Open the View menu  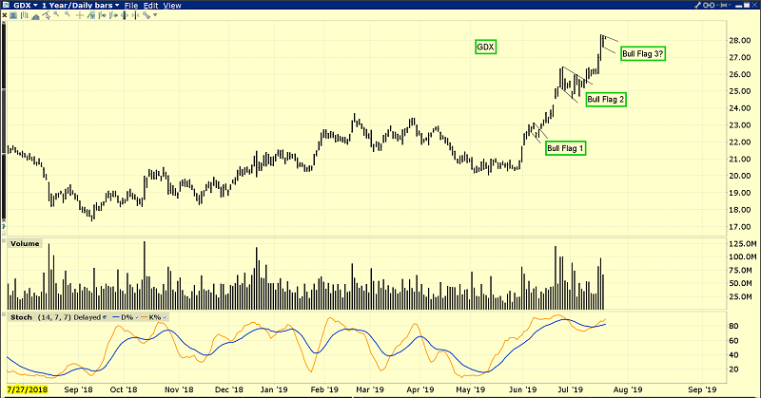172,6
